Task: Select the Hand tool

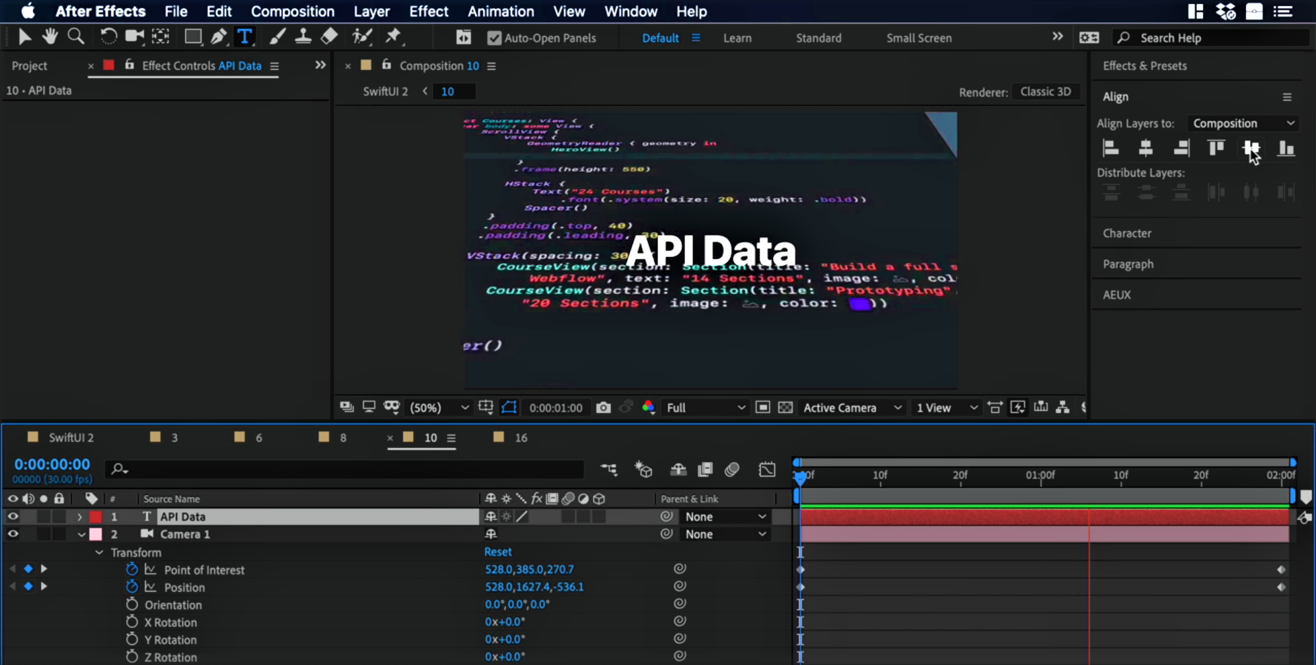Action: pos(49,37)
